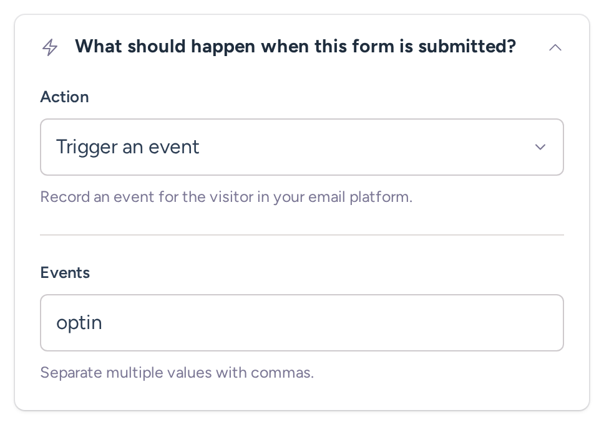Viewport: 604px width, 425px height.
Task: Click the 'Separate multiple values with commas' hint
Action: point(177,373)
